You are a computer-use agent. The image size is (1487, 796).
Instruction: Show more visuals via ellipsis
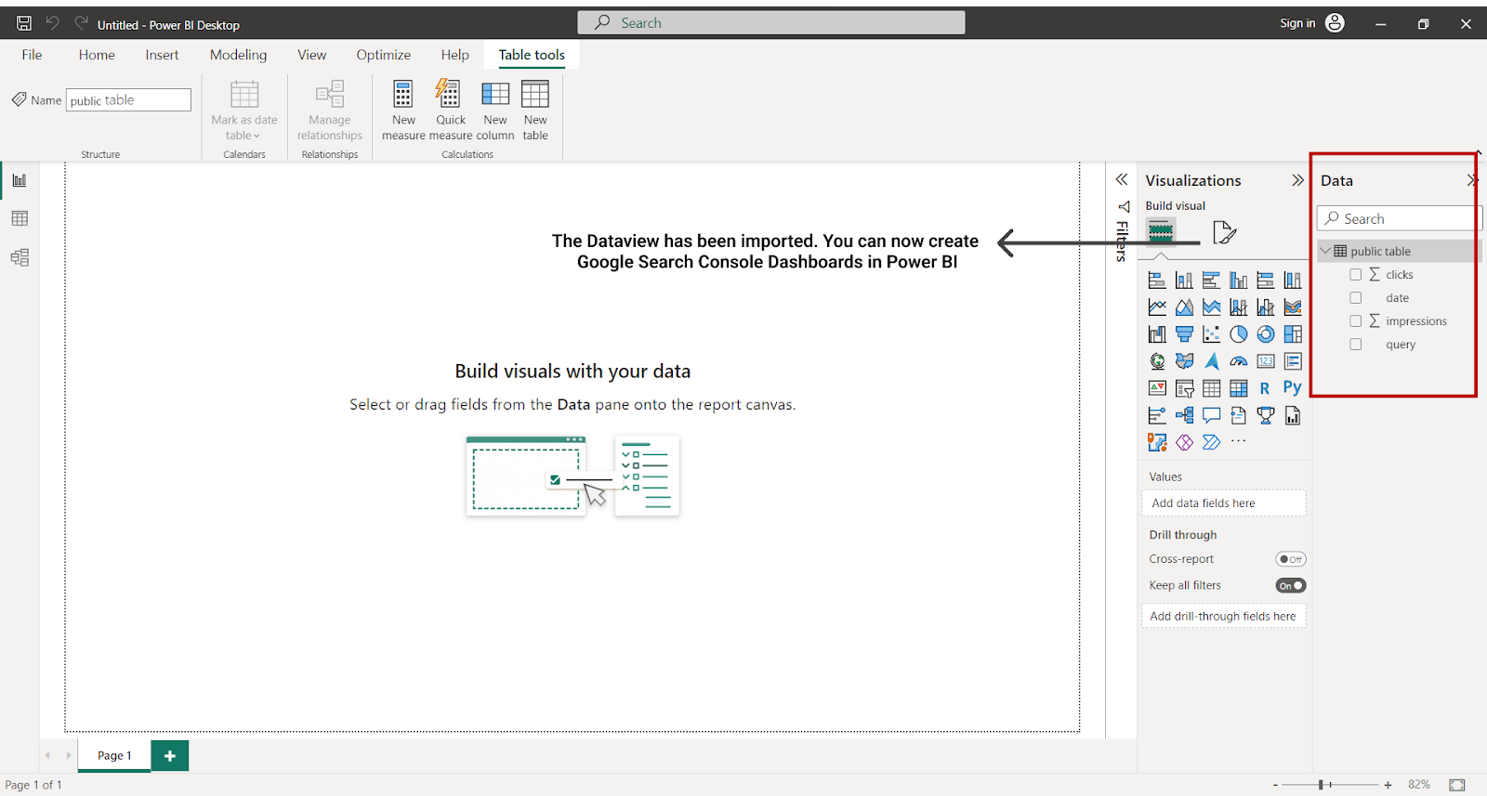click(x=1239, y=441)
